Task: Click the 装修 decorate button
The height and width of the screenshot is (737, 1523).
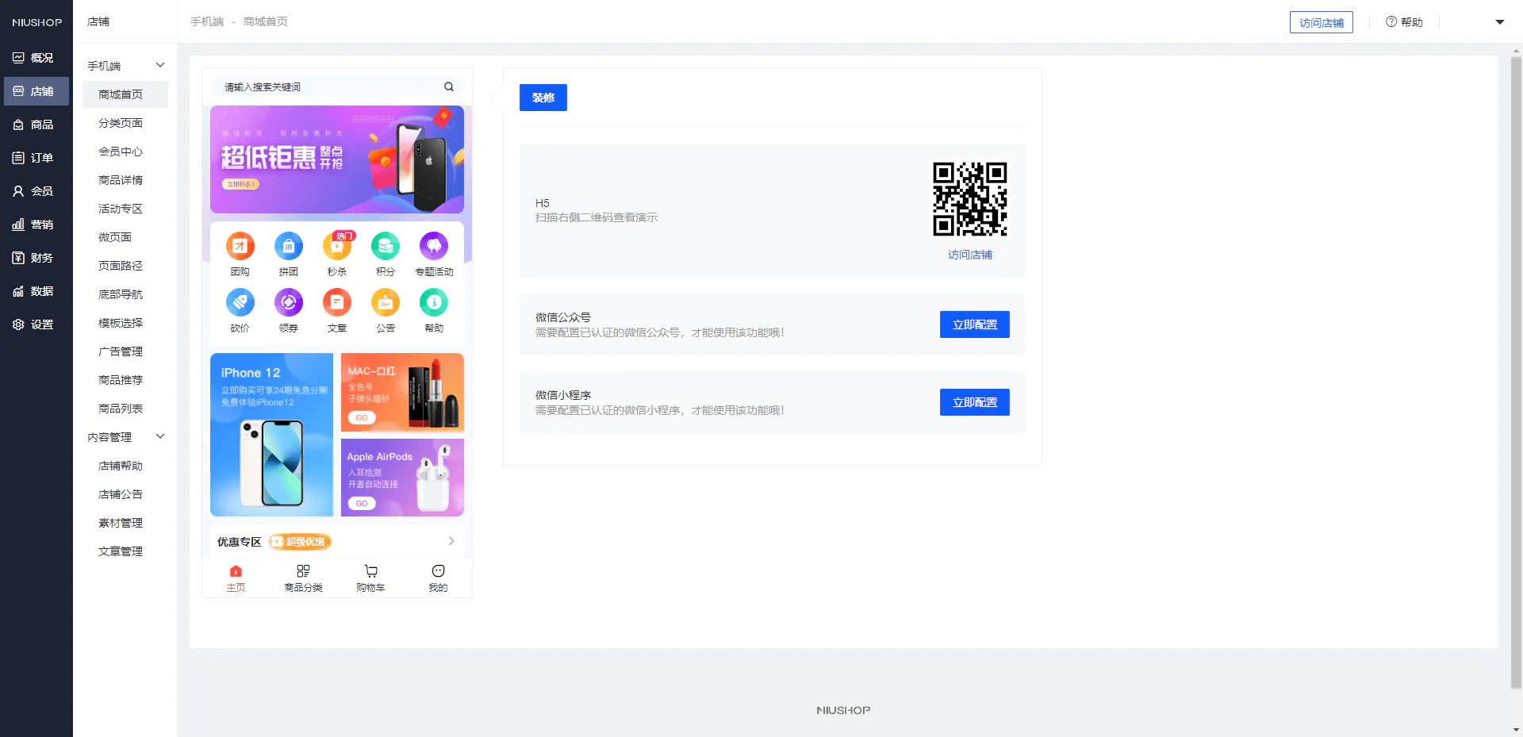Action: pos(543,98)
